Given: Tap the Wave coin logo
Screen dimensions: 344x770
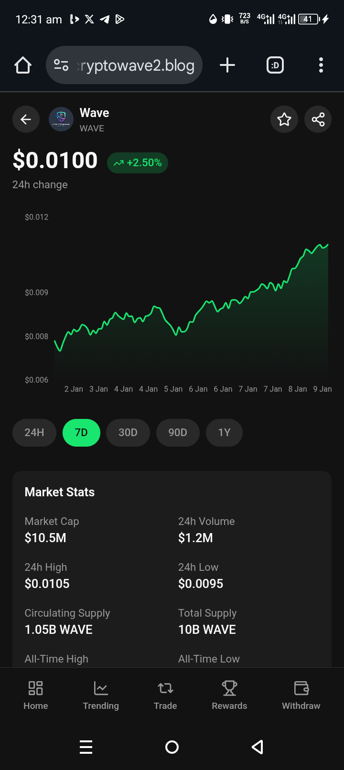Looking at the screenshot, I should [61, 119].
